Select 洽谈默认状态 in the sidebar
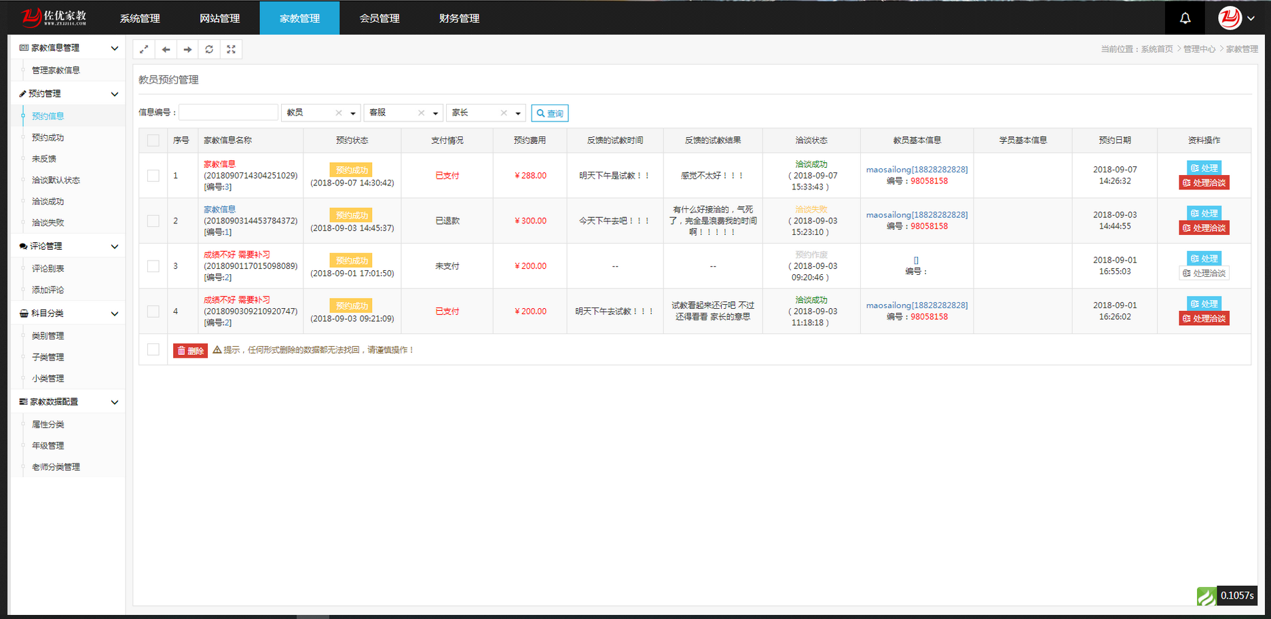 (56, 180)
